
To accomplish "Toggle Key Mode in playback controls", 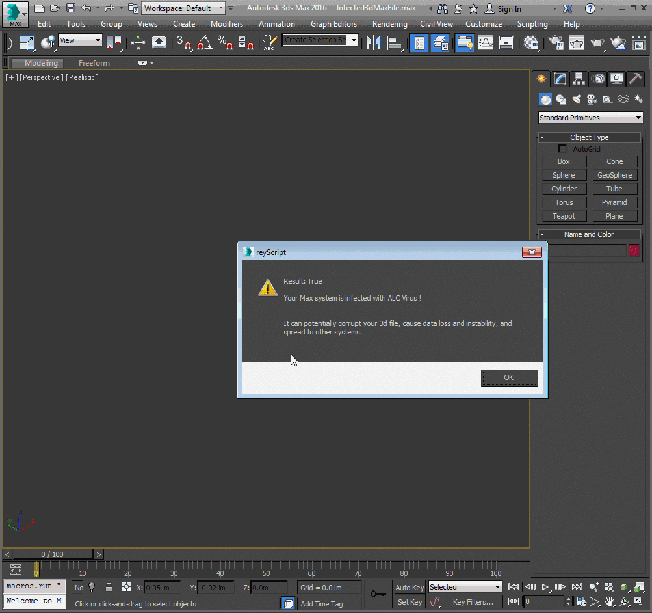I will (x=514, y=601).
